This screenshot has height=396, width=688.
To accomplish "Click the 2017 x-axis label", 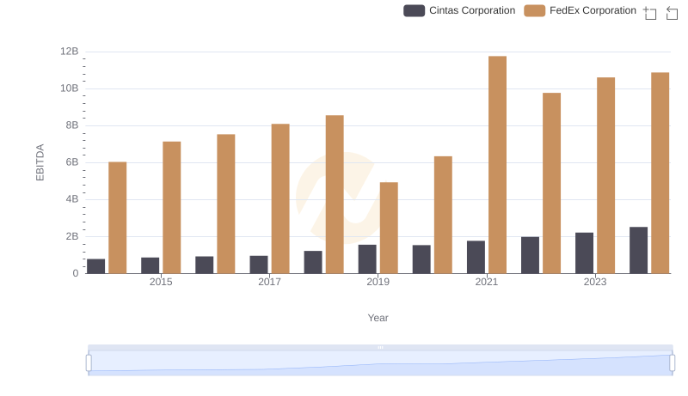I will click(x=269, y=282).
